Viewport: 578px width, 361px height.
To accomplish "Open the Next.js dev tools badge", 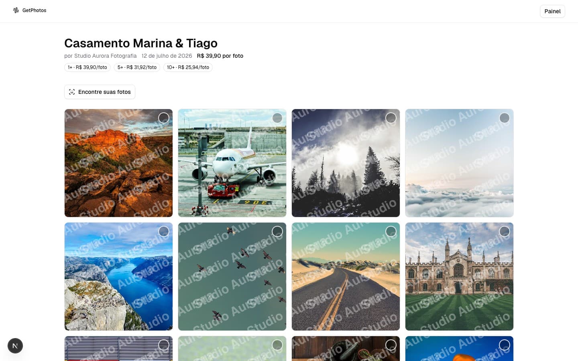I will tap(15, 346).
